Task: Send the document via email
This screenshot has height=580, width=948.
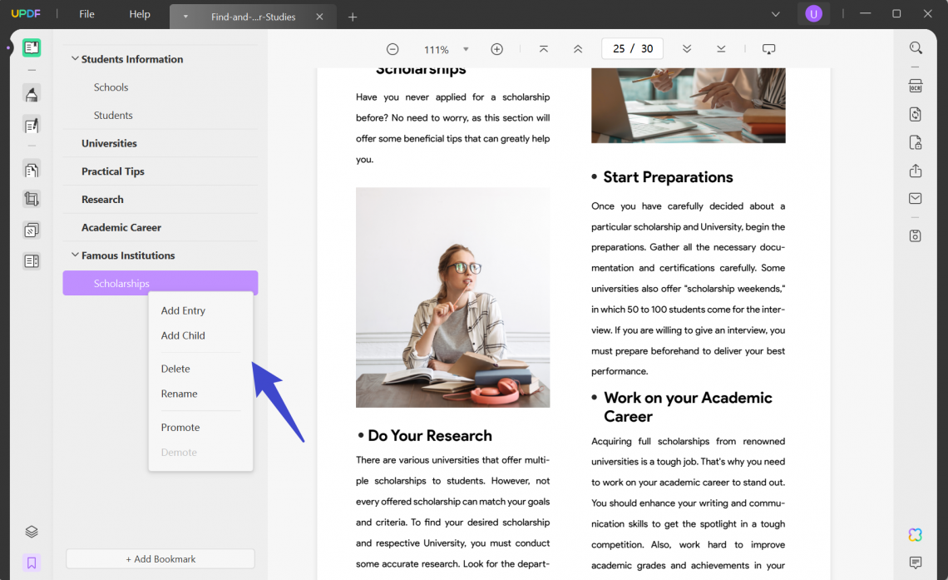Action: (916, 198)
